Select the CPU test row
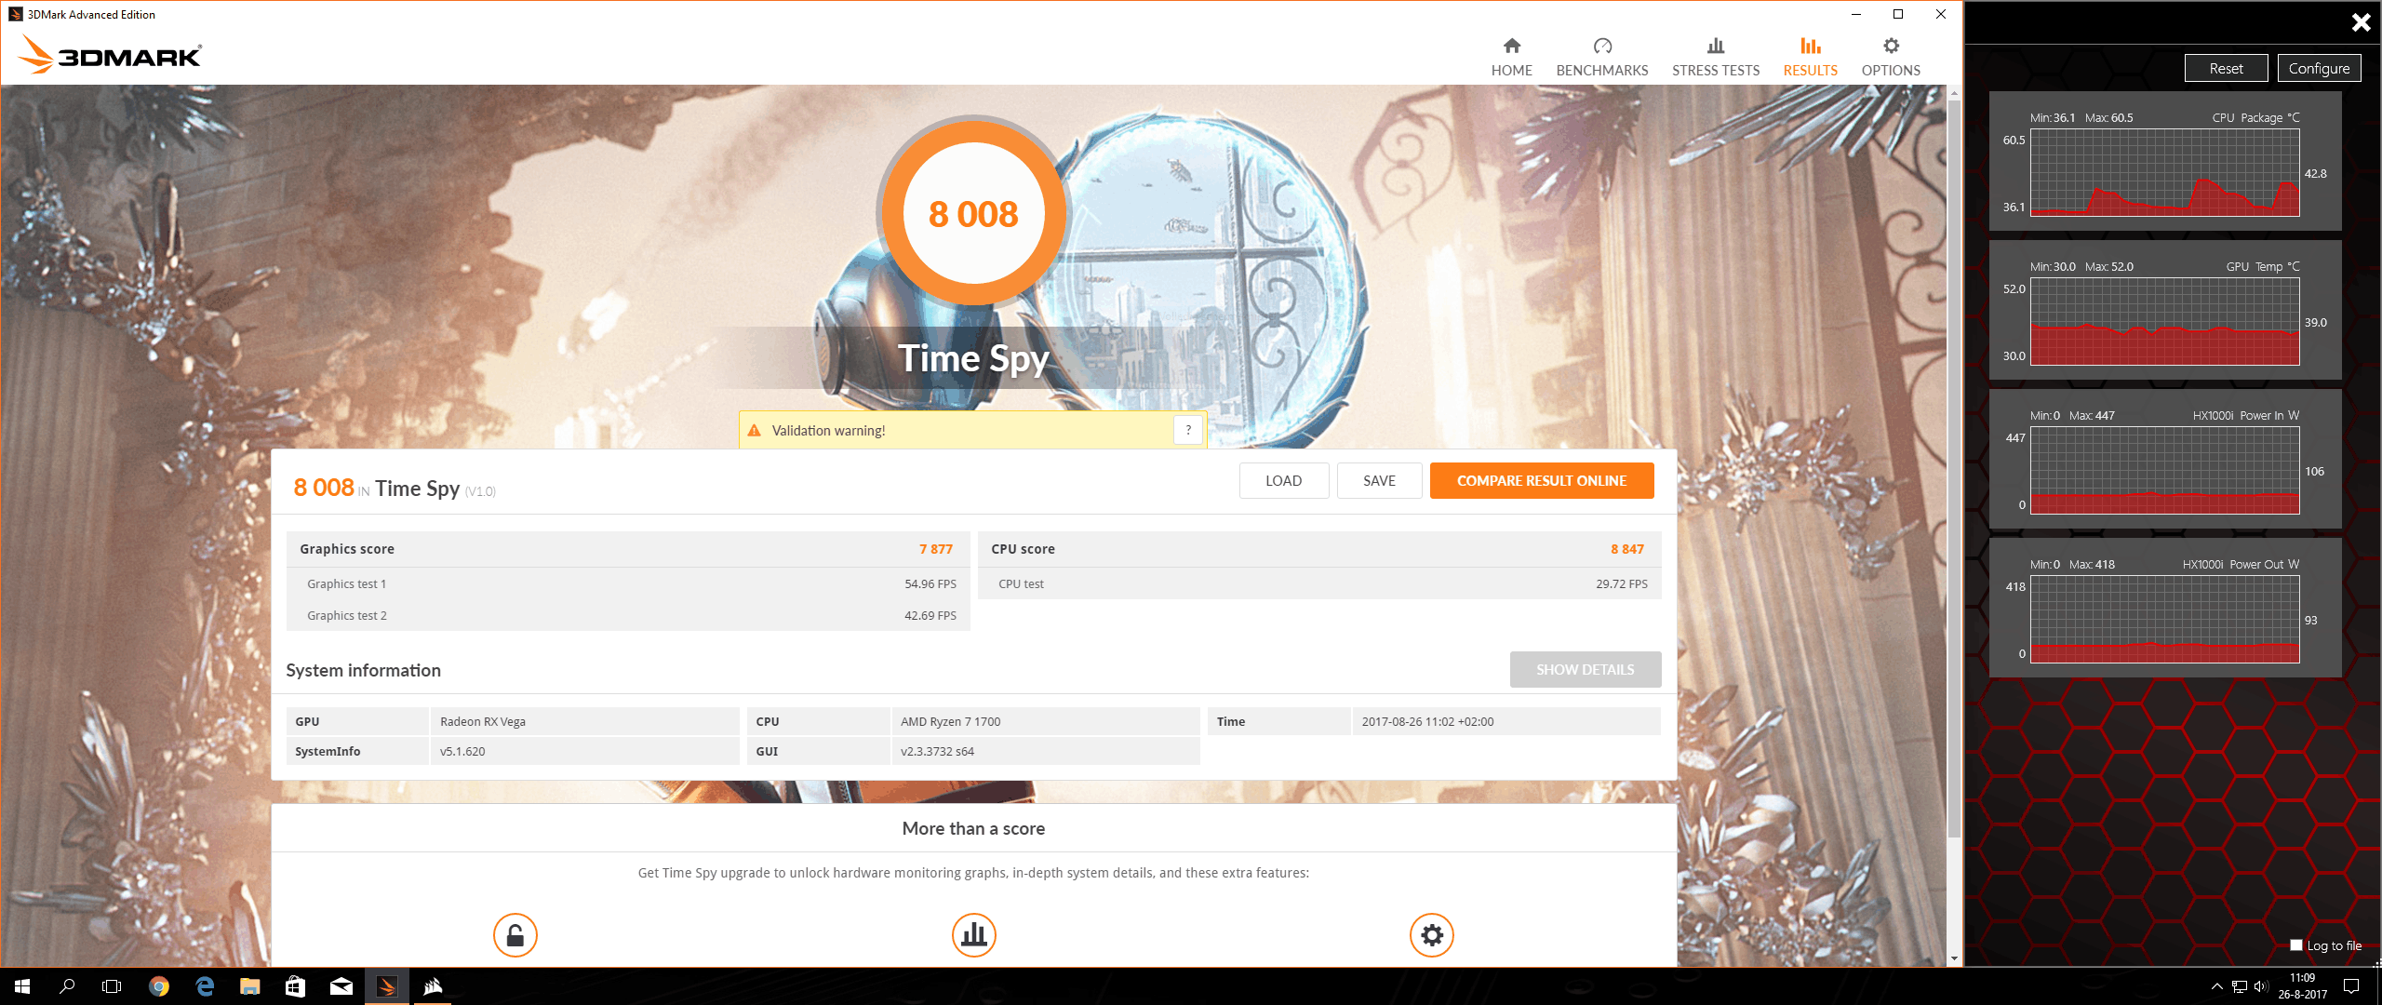Viewport: 2382px width, 1005px height. pyautogui.click(x=1319, y=583)
